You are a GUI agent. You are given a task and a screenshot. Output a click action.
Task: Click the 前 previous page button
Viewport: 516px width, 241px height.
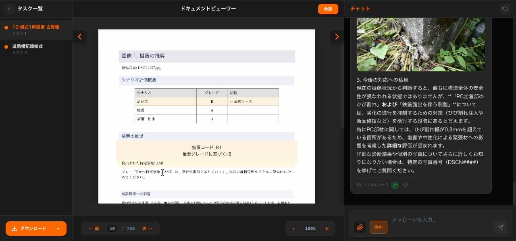tap(94, 229)
